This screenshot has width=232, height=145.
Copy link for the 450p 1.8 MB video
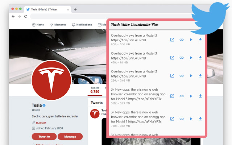[x=182, y=58]
